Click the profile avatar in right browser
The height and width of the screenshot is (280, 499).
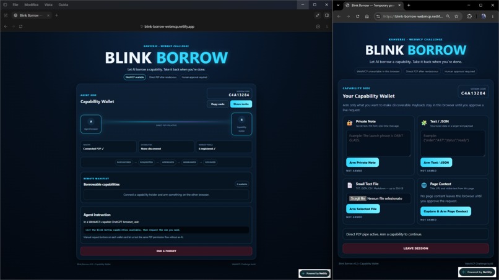(x=484, y=16)
